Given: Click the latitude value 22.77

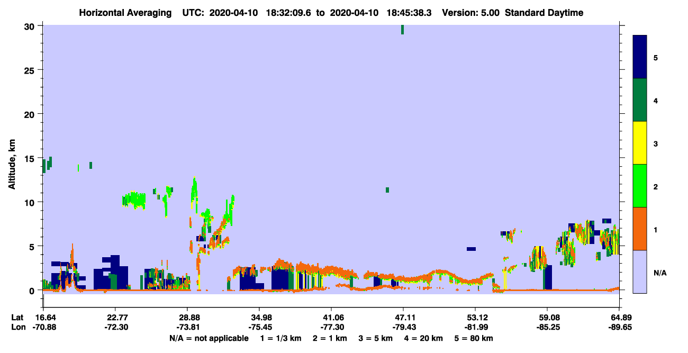Looking at the screenshot, I should pyautogui.click(x=115, y=318).
